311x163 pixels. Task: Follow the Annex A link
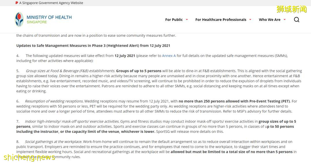(169, 56)
